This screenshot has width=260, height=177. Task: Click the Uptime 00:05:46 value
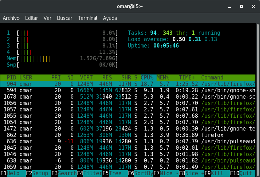tap(166, 46)
